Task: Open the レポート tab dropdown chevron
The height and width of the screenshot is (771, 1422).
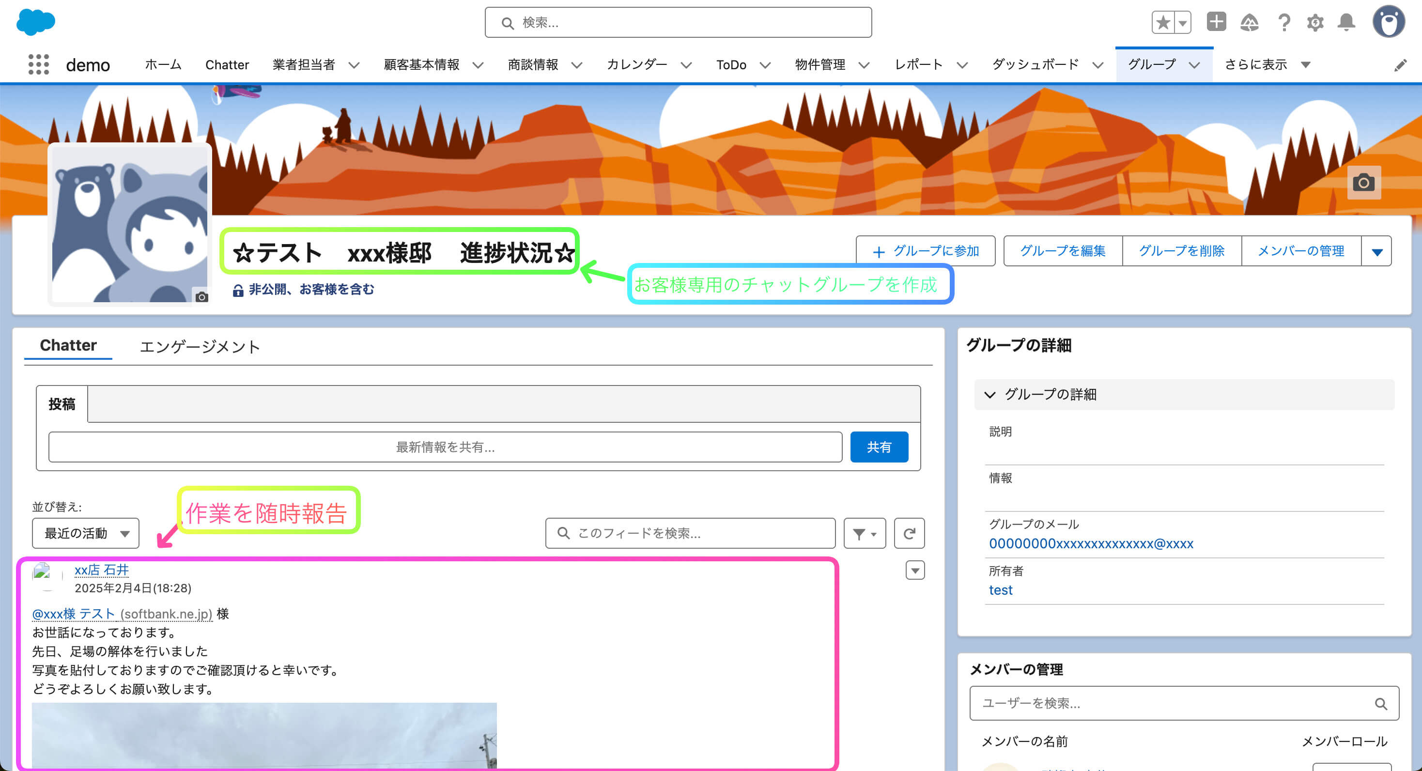Action: coord(962,65)
